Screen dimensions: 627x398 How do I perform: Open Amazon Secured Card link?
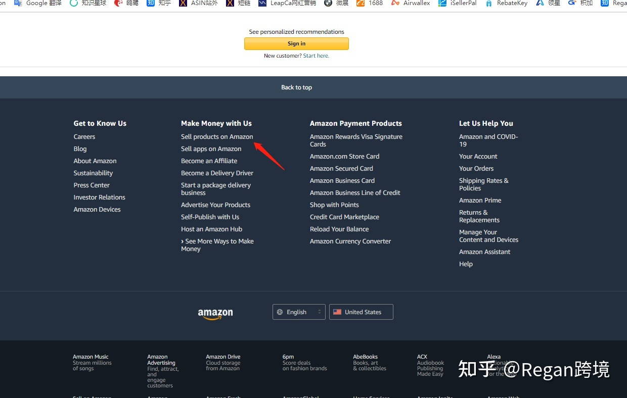[341, 169]
